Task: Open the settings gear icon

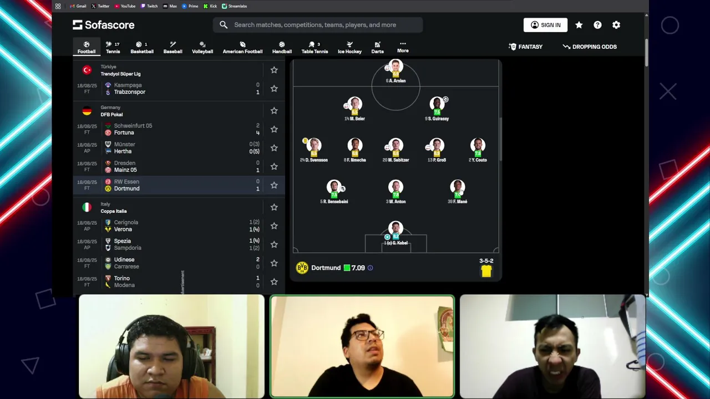Action: [x=616, y=25]
